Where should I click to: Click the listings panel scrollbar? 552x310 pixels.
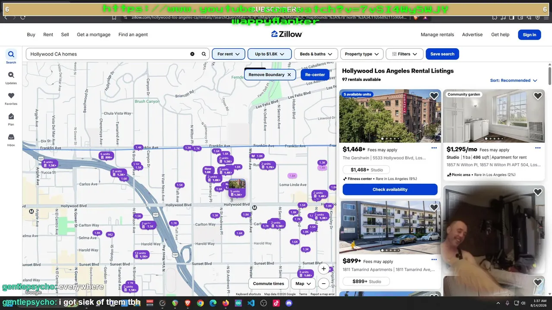549,75
